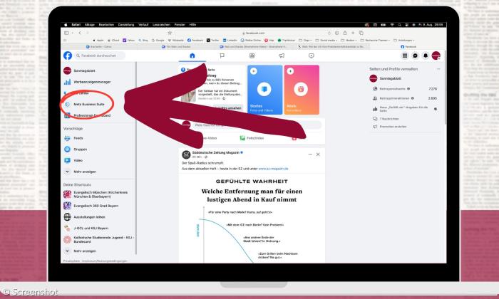Image resolution: width=499 pixels, height=299 pixels.
Task: Open the Ablage menu
Action: pyautogui.click(x=89, y=25)
